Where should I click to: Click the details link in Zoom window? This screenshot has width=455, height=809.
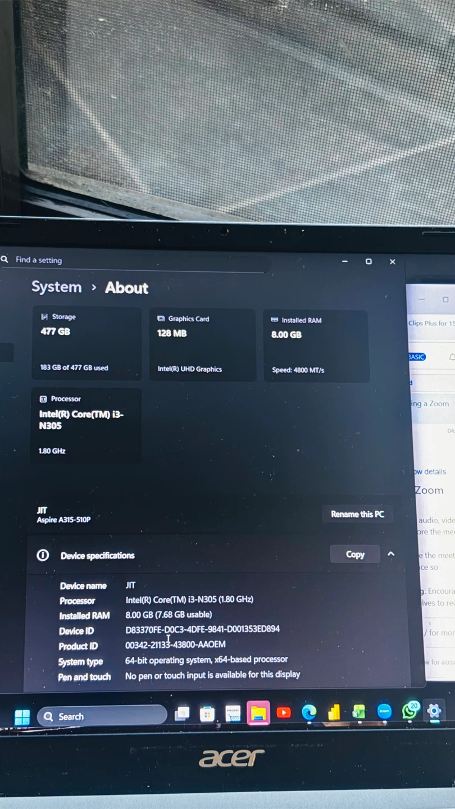click(x=430, y=472)
